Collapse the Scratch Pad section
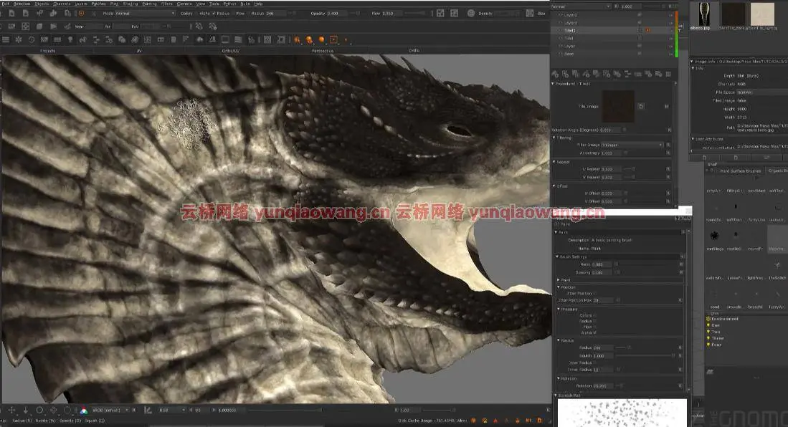The height and width of the screenshot is (427, 788). click(x=556, y=396)
